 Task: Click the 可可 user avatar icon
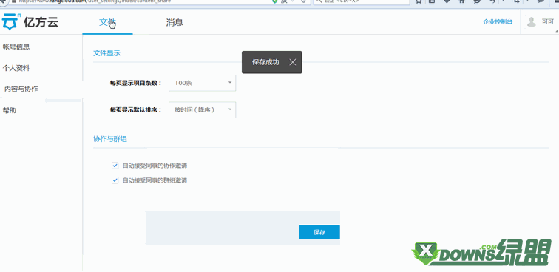coord(532,21)
